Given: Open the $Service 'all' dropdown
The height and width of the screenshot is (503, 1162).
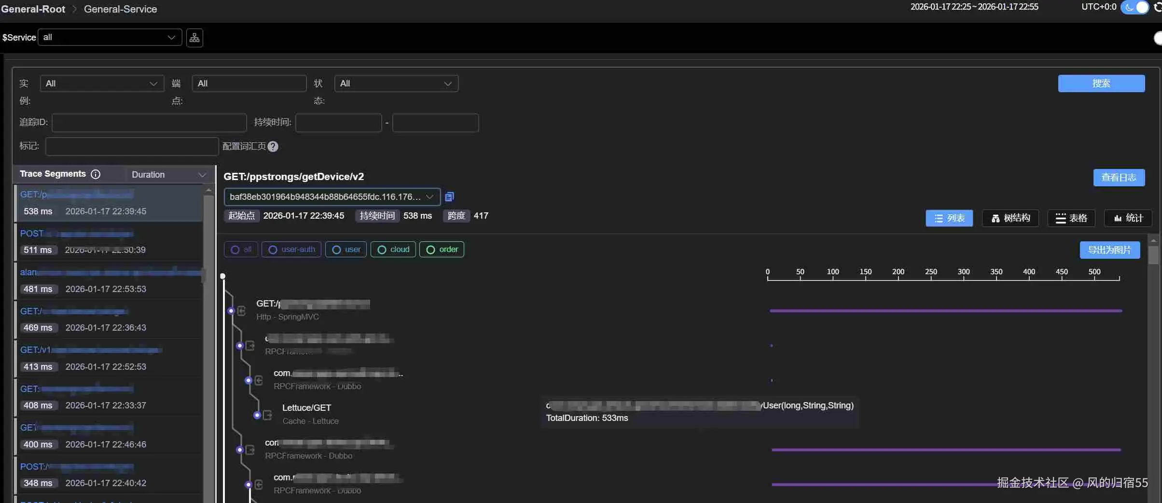Looking at the screenshot, I should 110,37.
